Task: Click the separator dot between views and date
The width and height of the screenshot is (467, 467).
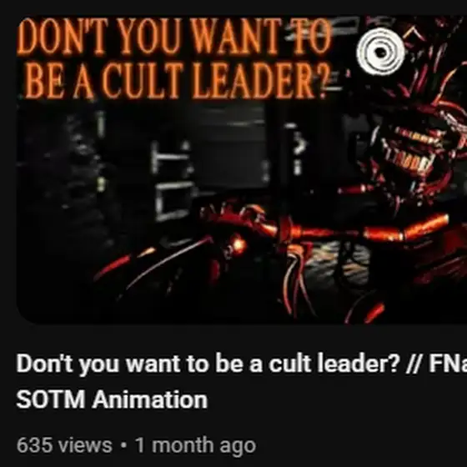Action: (123, 446)
